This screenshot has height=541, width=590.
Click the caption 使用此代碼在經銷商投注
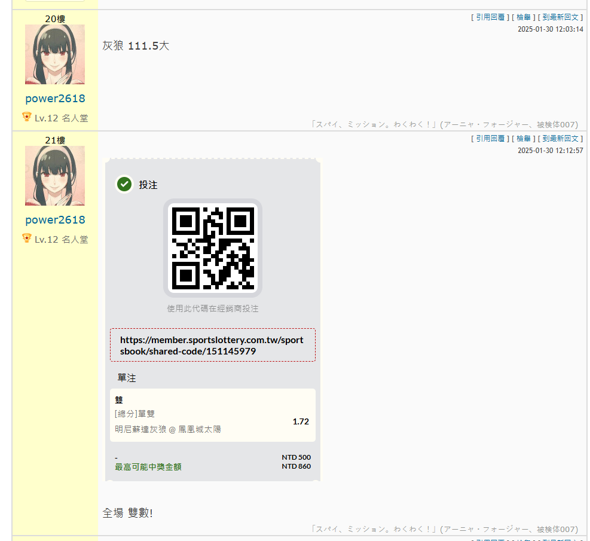[213, 309]
